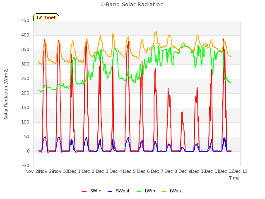Click the LWin legend label
Screen dimensions: 265x199
[150, 191]
